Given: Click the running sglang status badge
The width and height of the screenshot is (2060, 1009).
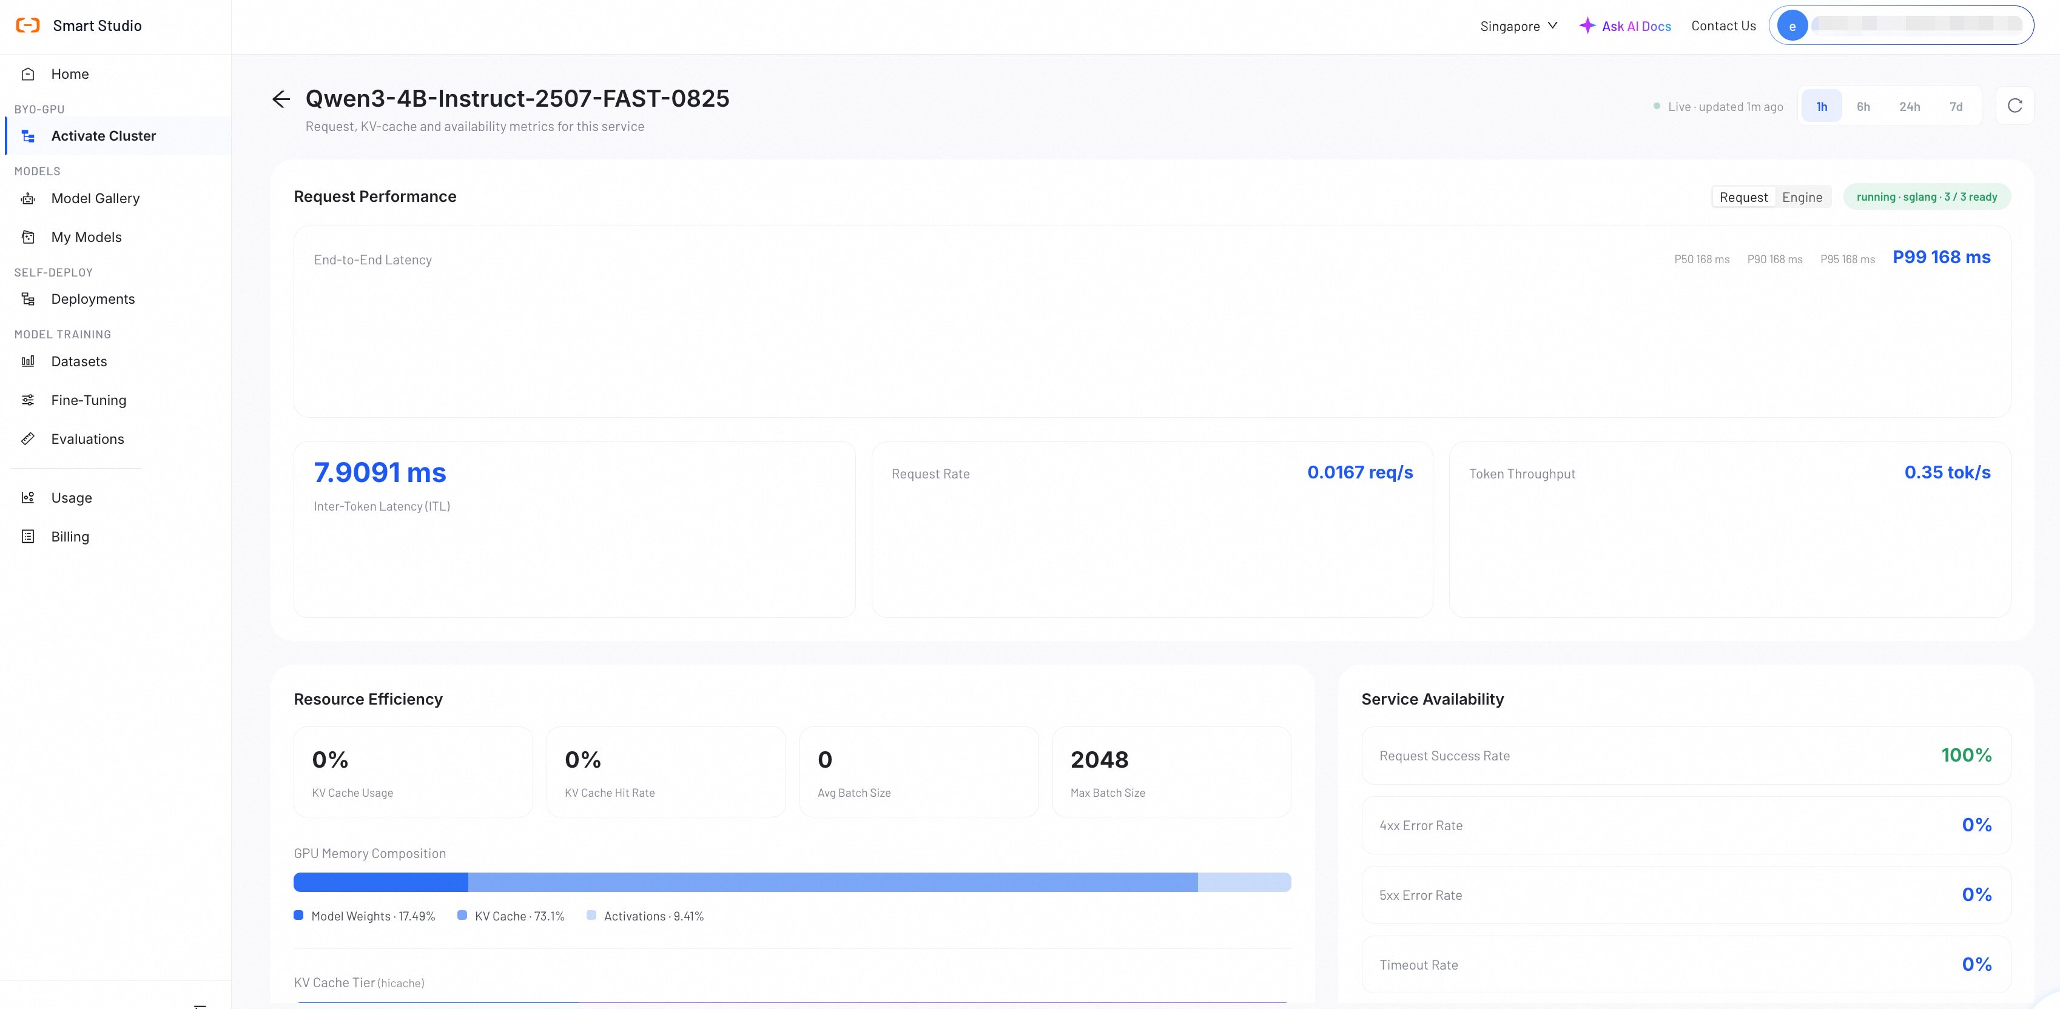Looking at the screenshot, I should point(1927,196).
